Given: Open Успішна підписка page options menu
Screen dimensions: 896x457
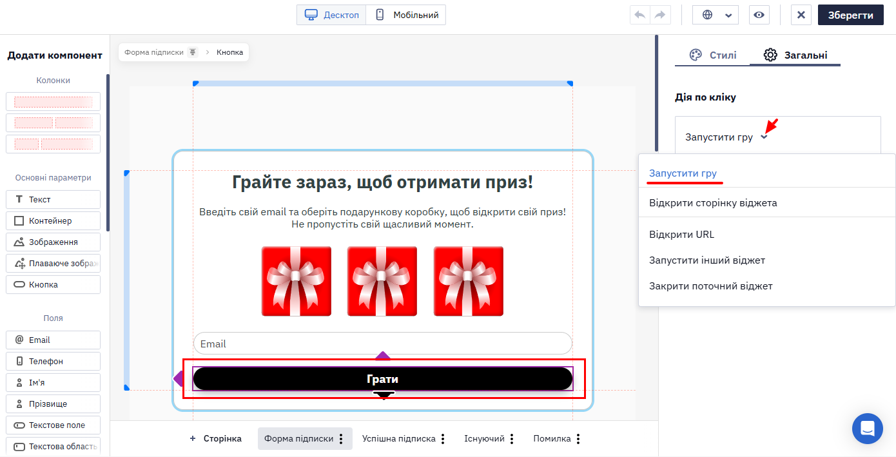Looking at the screenshot, I should coord(443,439).
